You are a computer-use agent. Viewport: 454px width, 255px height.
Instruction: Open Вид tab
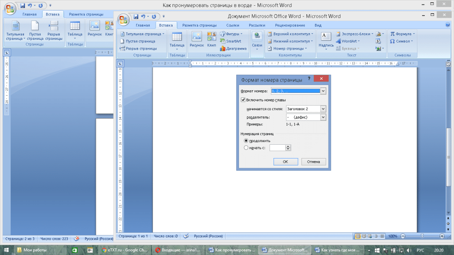(318, 25)
